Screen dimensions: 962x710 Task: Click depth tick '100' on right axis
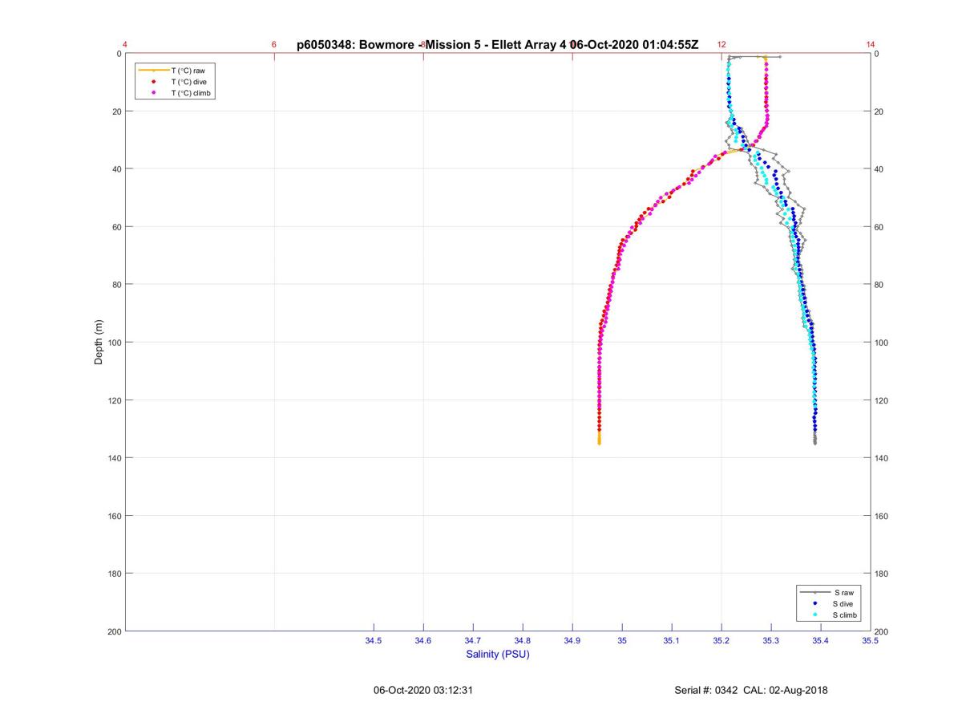tap(882, 343)
